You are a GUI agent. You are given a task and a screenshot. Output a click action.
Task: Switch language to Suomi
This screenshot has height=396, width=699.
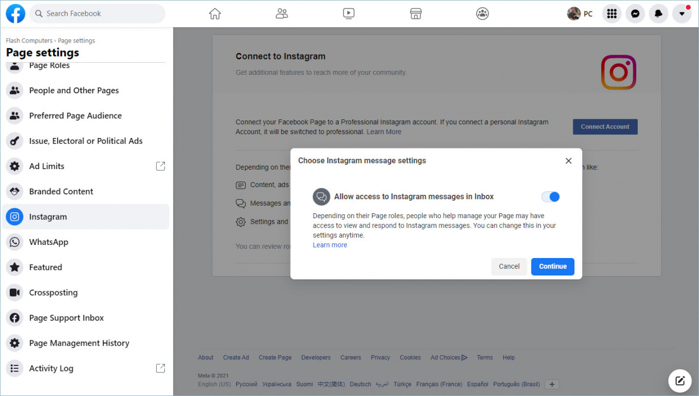pyautogui.click(x=305, y=385)
